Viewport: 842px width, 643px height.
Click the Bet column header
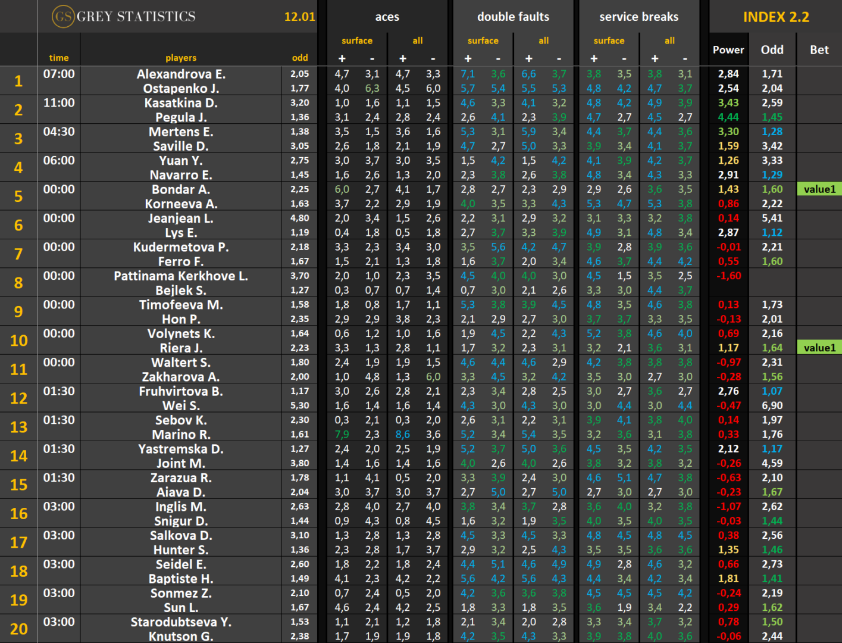coord(819,50)
